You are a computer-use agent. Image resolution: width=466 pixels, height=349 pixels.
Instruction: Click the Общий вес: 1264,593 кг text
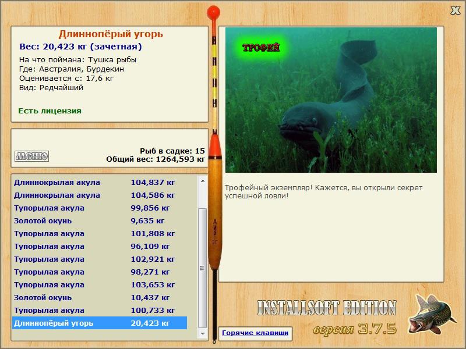[156, 159]
